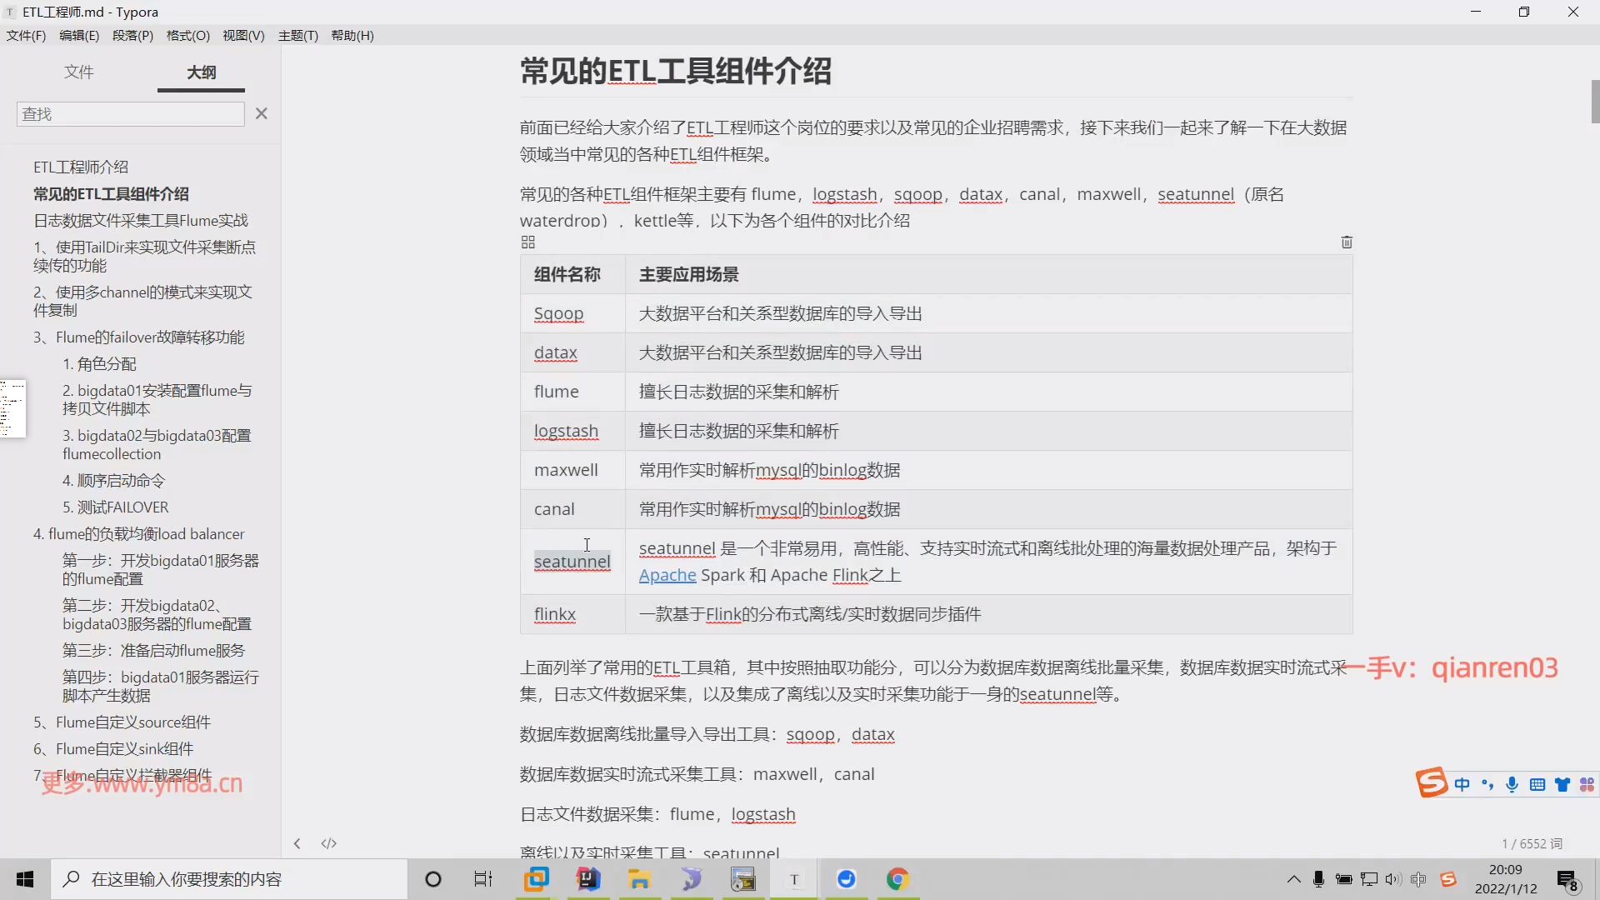The height and width of the screenshot is (900, 1600).
Task: Open the 主题(T) menu
Action: click(x=297, y=35)
